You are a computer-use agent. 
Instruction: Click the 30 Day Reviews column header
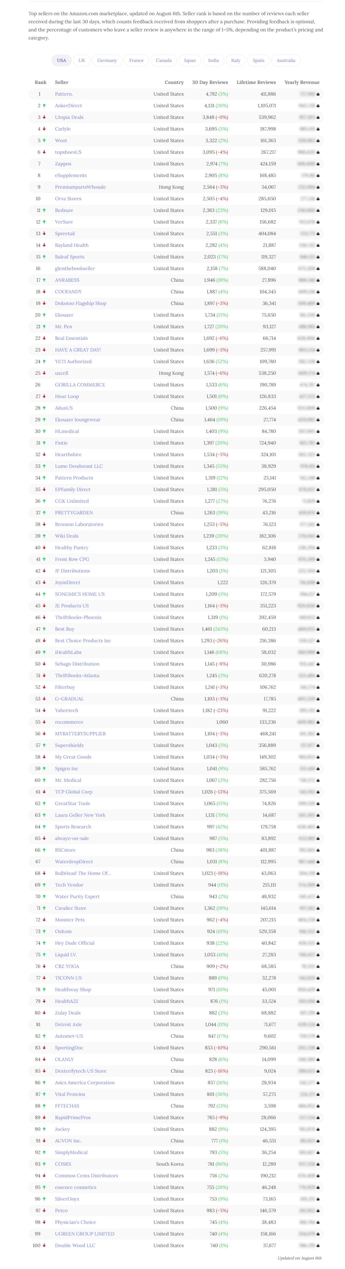(210, 82)
